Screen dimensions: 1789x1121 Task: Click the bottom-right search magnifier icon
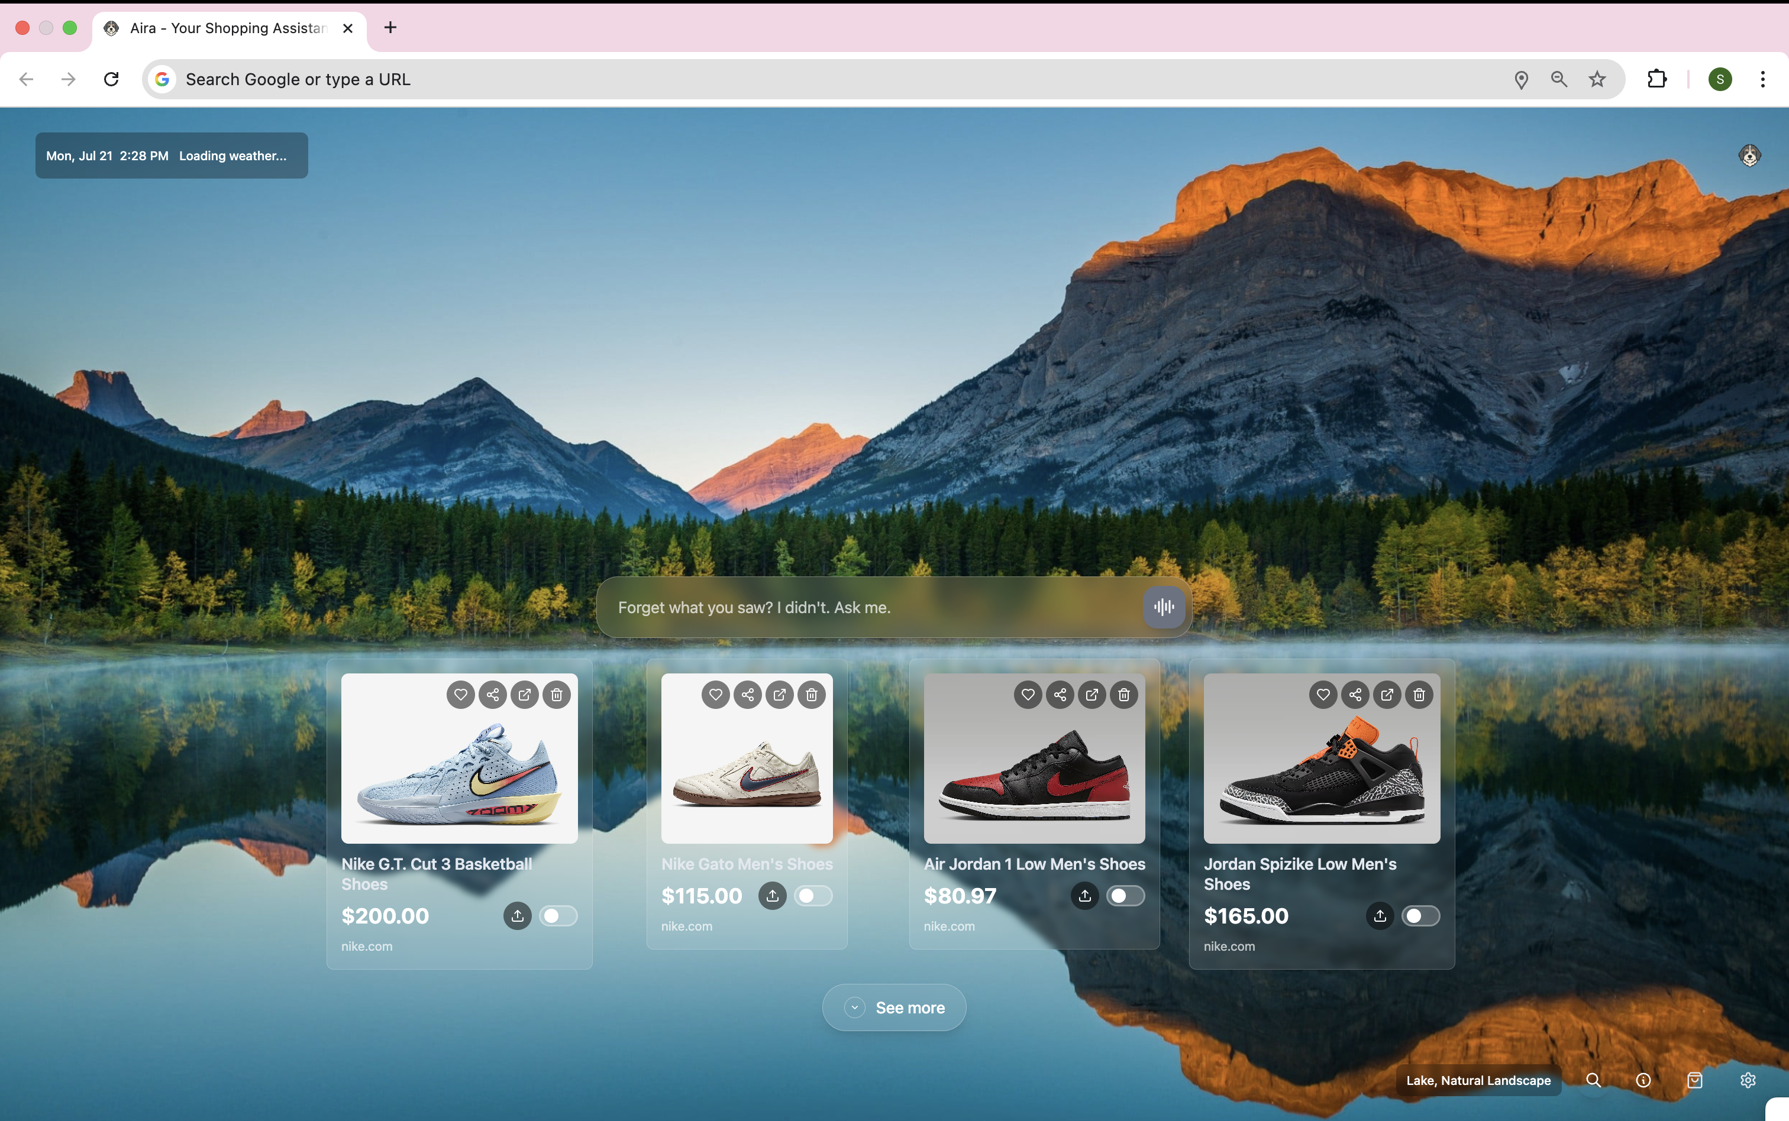click(1593, 1080)
